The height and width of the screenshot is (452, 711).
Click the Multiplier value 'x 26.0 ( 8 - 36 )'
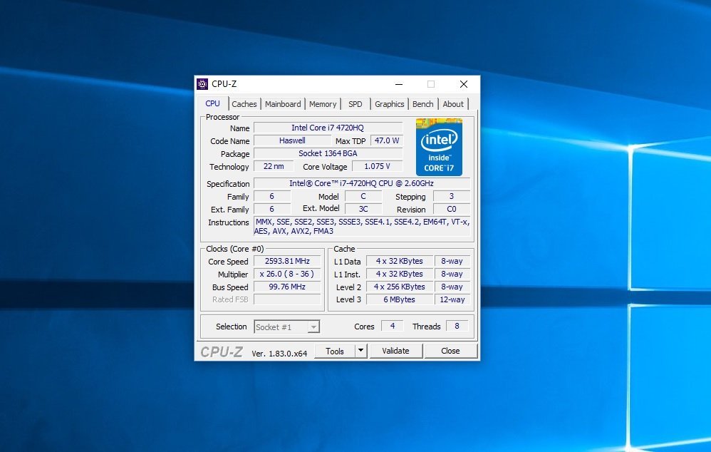tap(287, 274)
